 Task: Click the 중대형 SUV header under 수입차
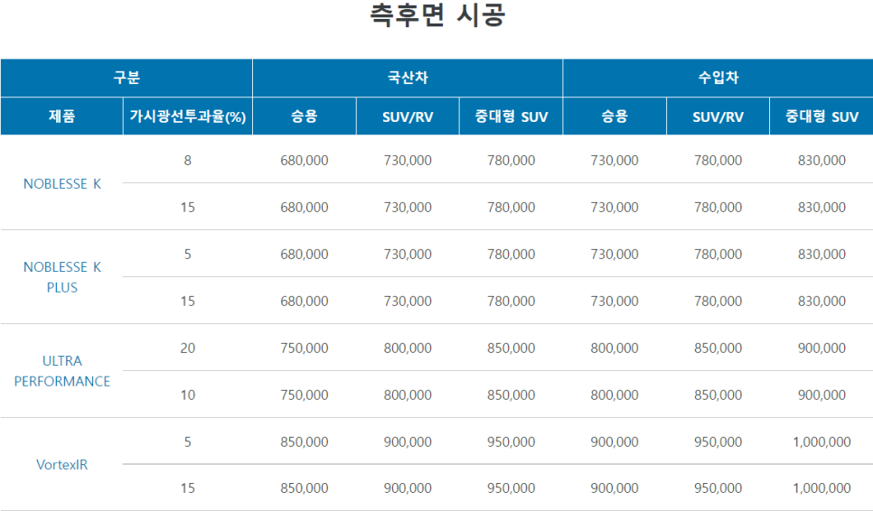click(821, 116)
